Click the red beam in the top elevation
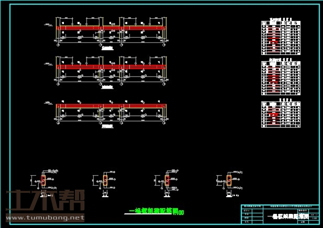 [111, 28]
